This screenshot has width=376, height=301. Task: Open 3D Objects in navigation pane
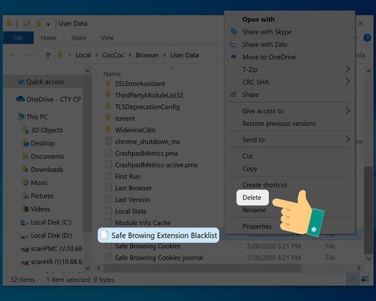(42, 130)
